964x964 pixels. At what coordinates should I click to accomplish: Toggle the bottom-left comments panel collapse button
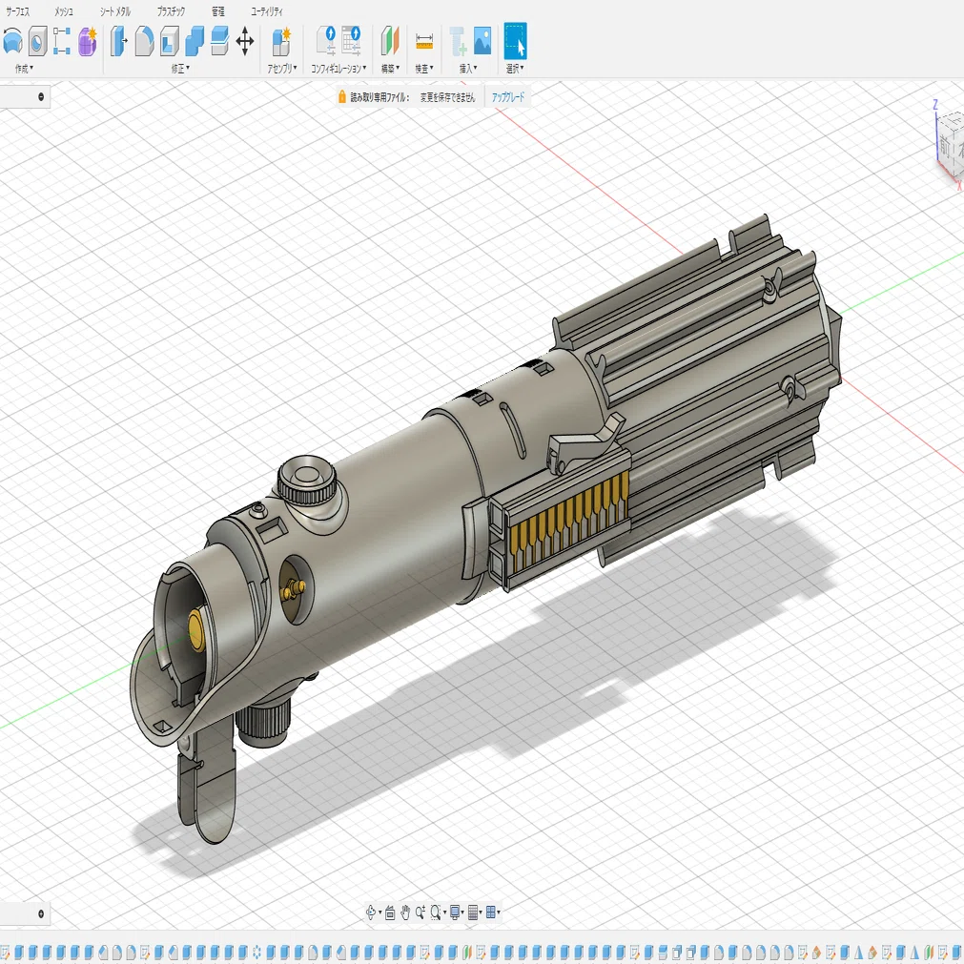[x=41, y=913]
